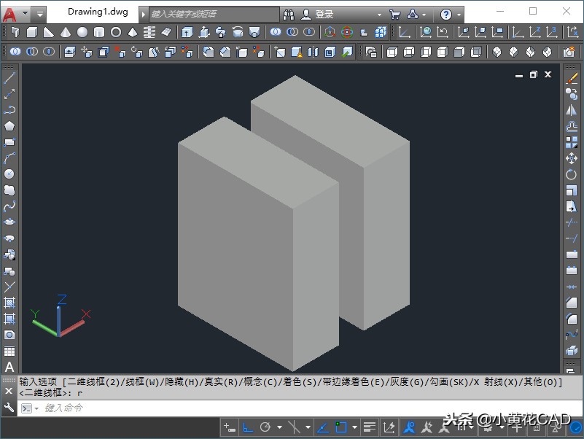Click the Cylinder solid tool
This screenshot has width=584, height=439.
pos(99,32)
